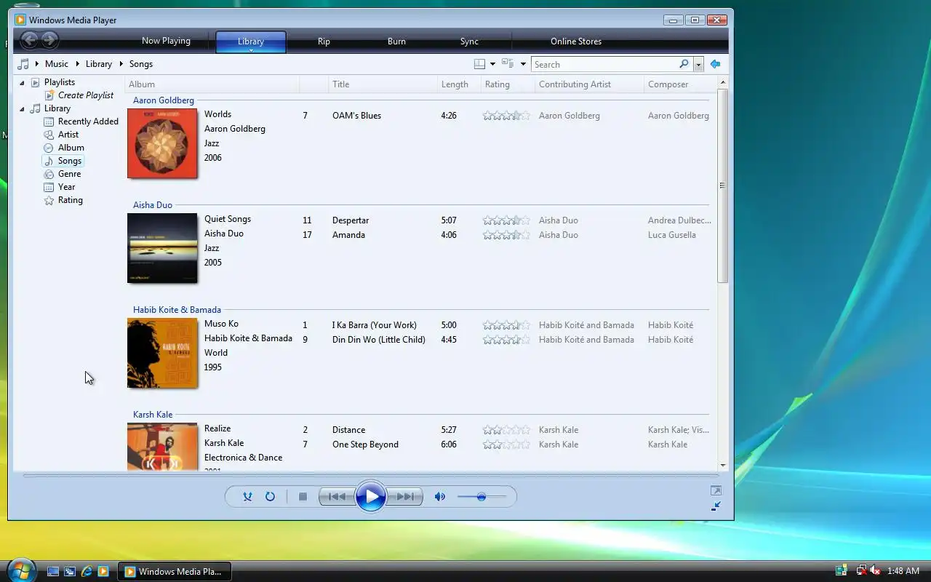Switch to full screen view icon
This screenshot has height=582, width=931.
[x=716, y=491]
